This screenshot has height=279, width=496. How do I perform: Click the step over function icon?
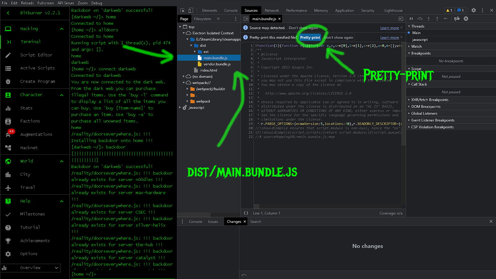click(x=420, y=19)
